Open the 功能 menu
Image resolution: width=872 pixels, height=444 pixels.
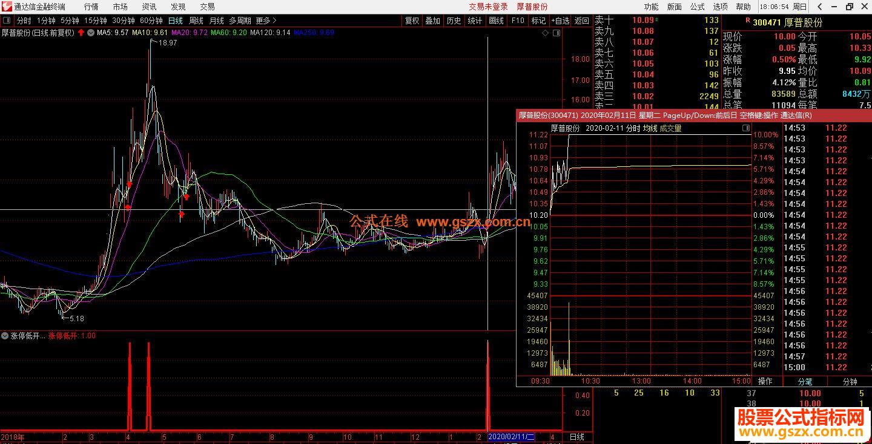(652, 7)
